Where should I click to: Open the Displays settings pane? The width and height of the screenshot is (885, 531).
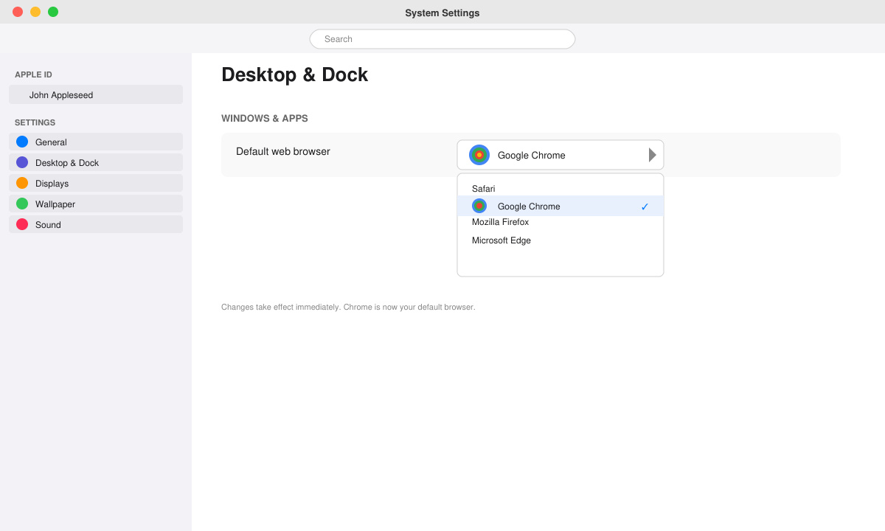pyautogui.click(x=96, y=183)
